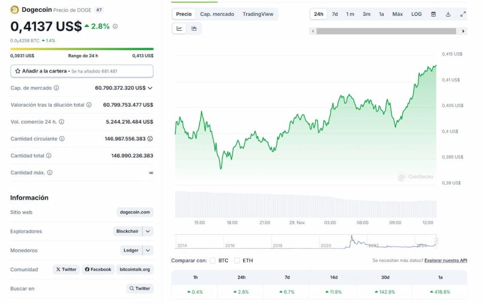Click the right arrow of chart scrollbar
The image size is (482, 303).
463,31
